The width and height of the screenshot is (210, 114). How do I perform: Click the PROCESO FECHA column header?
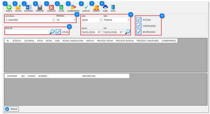pos(105,41)
